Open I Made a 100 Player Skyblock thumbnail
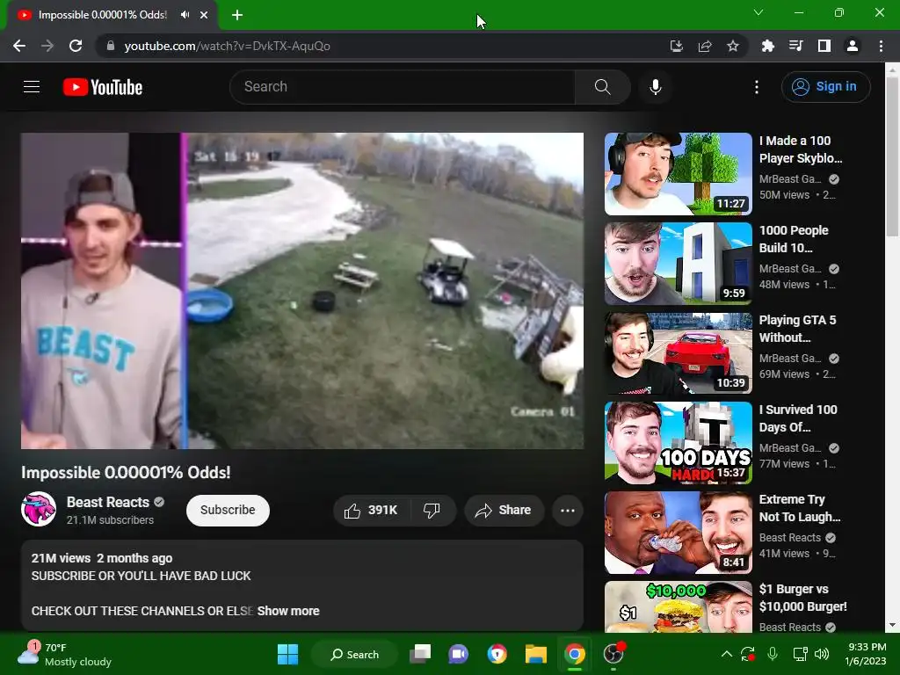Image resolution: width=900 pixels, height=675 pixels. click(679, 174)
